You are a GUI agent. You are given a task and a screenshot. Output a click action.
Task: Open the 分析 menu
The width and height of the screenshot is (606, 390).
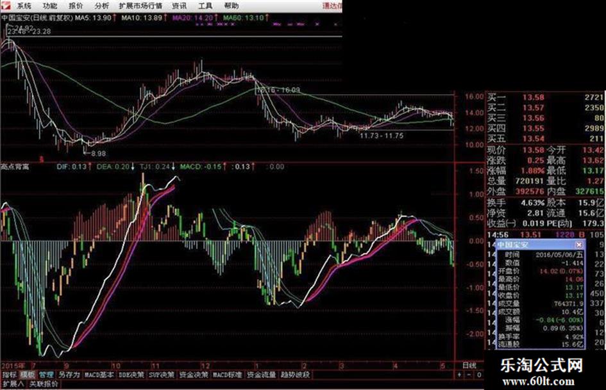tap(102, 6)
